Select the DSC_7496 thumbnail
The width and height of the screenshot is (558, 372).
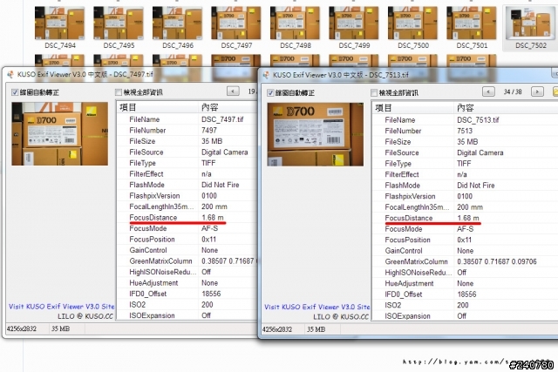click(177, 24)
